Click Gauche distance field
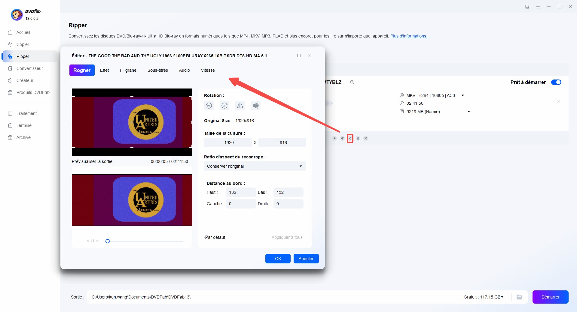The height and width of the screenshot is (312, 577). click(x=241, y=204)
